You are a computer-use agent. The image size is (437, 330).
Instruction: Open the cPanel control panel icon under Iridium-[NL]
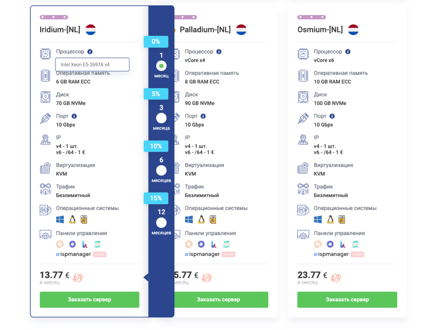60,244
